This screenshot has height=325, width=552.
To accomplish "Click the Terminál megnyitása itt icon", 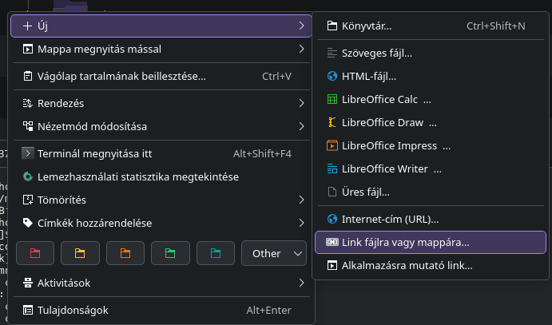I will (28, 153).
